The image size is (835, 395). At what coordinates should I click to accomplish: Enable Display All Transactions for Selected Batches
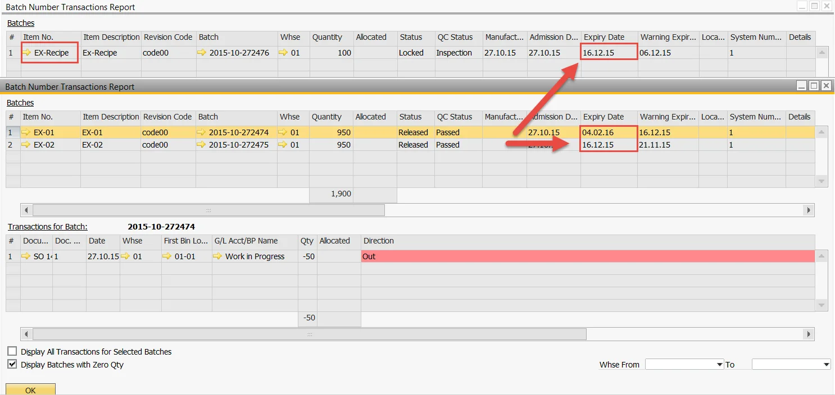click(12, 351)
